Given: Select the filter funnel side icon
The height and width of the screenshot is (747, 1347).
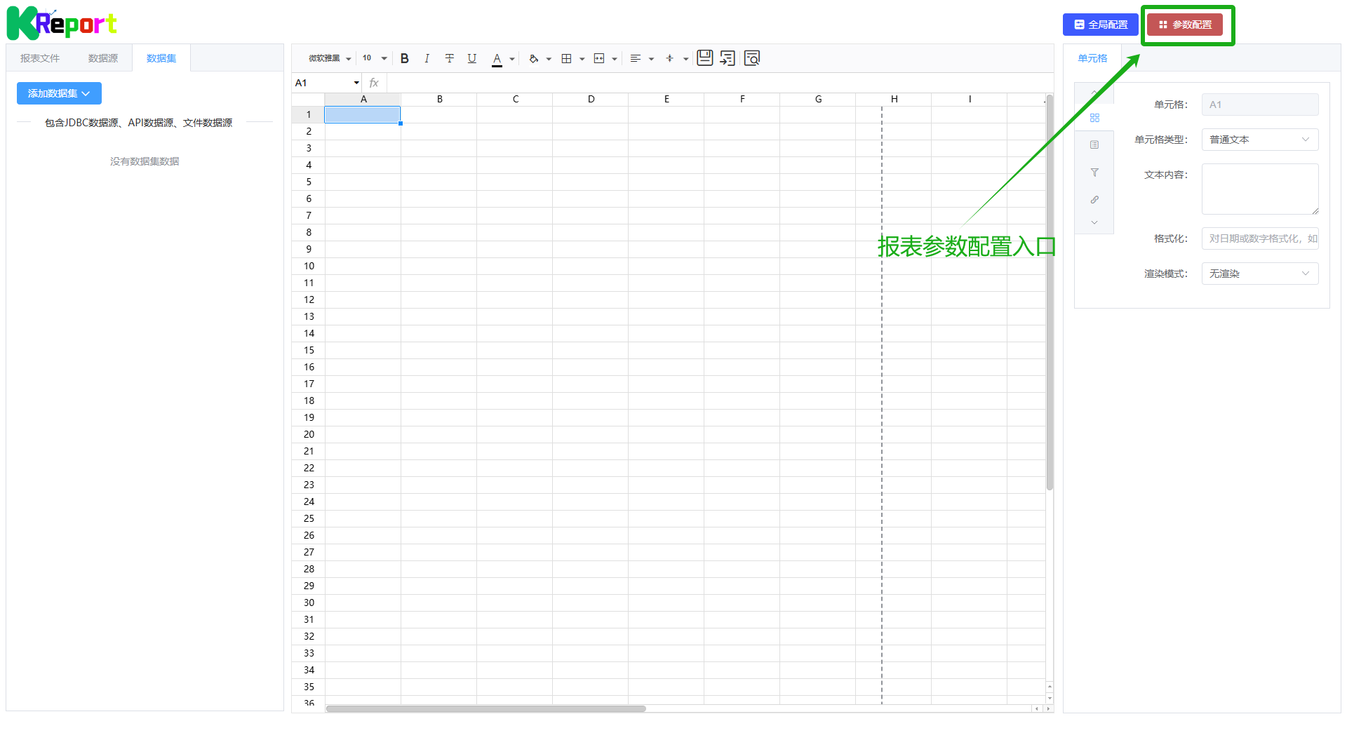Looking at the screenshot, I should point(1094,173).
